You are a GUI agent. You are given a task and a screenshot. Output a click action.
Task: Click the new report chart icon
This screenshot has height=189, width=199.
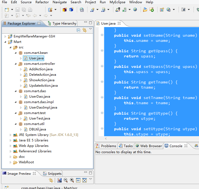pos(162,10)
